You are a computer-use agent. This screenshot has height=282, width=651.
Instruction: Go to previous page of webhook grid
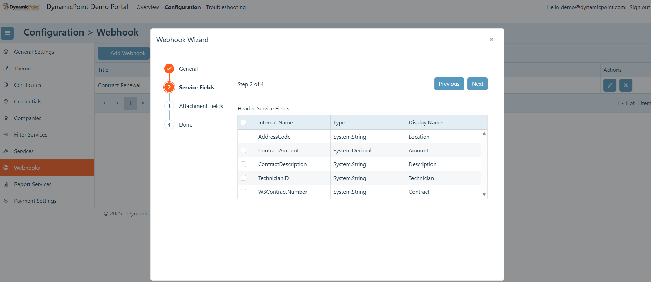click(117, 103)
